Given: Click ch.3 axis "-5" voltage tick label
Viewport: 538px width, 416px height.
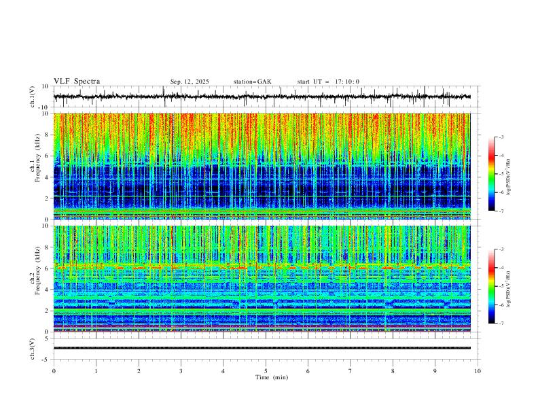Looking at the screenshot, I should (46, 360).
